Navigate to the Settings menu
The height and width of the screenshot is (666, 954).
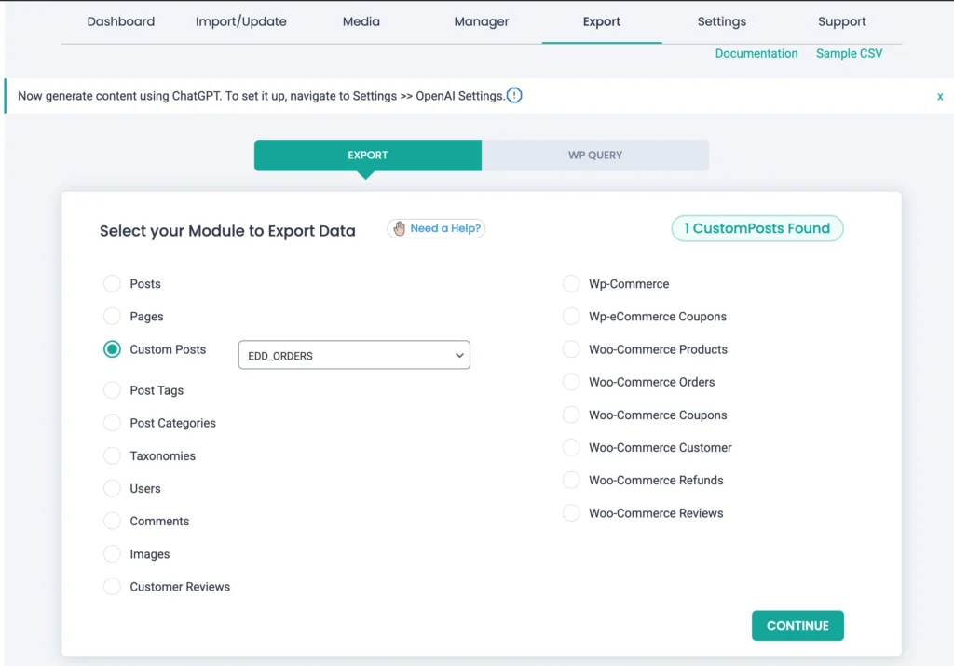click(721, 20)
